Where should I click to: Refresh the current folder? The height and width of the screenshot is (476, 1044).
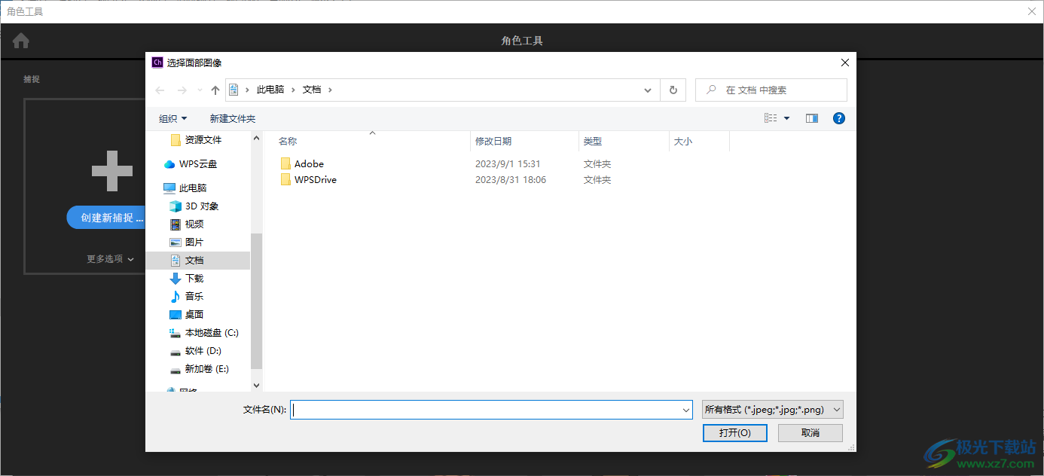[x=673, y=90]
